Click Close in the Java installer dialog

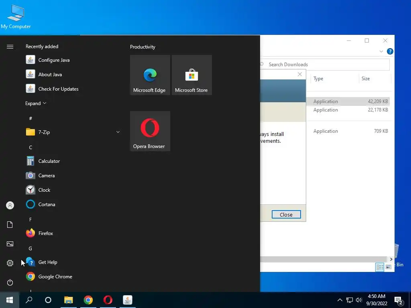click(x=286, y=215)
